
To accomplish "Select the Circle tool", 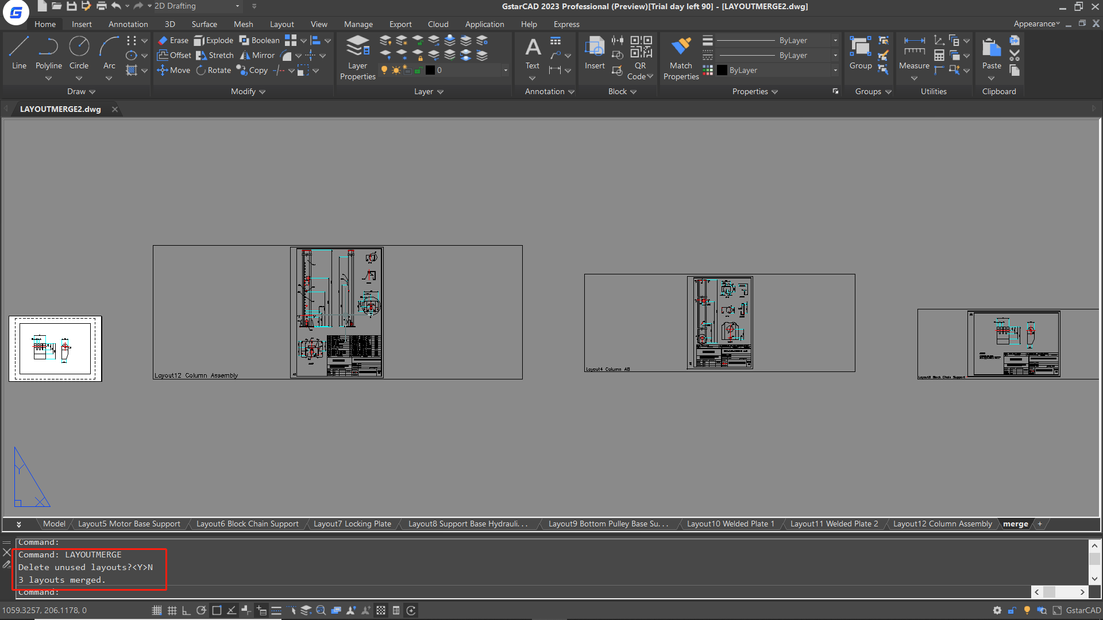I will pyautogui.click(x=79, y=52).
